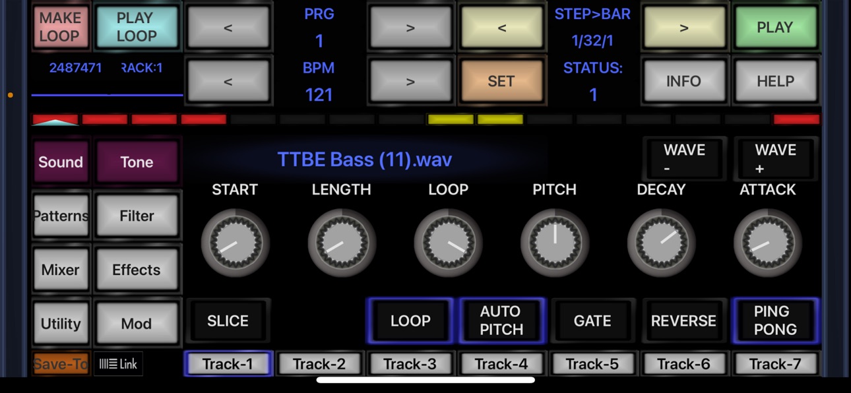The image size is (851, 393).
Task: Tap the BPM value 121
Action: (319, 95)
